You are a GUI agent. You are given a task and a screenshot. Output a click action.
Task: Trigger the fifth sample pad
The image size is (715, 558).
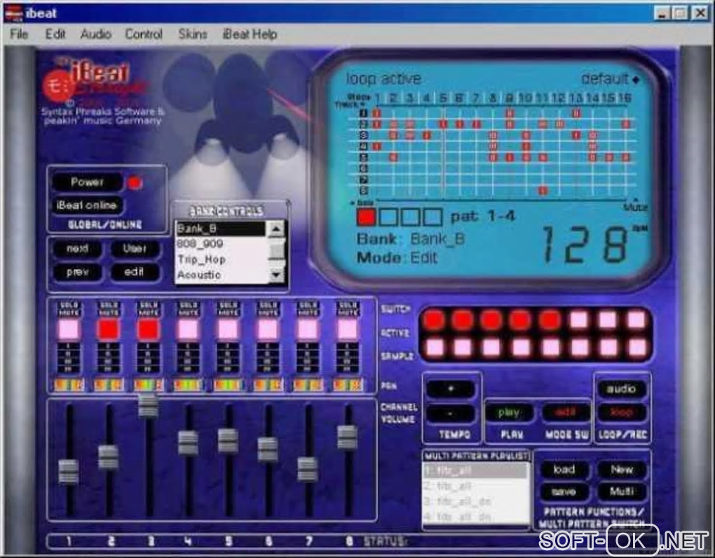(550, 348)
